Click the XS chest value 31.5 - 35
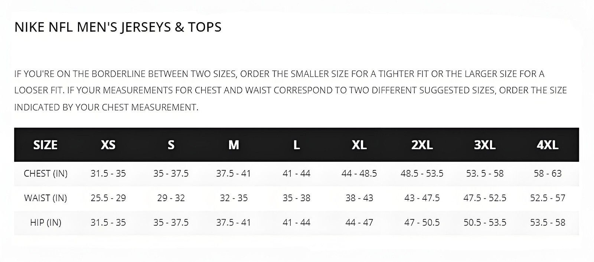 click(108, 173)
